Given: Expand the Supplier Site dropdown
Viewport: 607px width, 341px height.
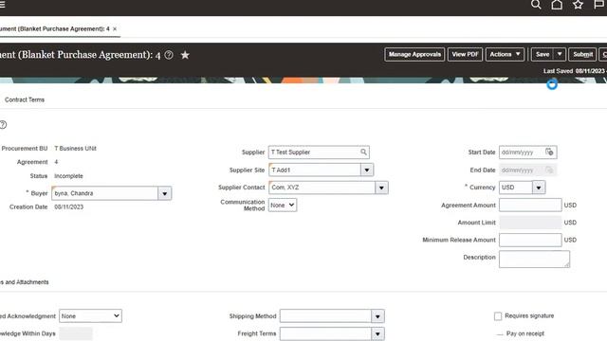Looking at the screenshot, I should [367, 170].
